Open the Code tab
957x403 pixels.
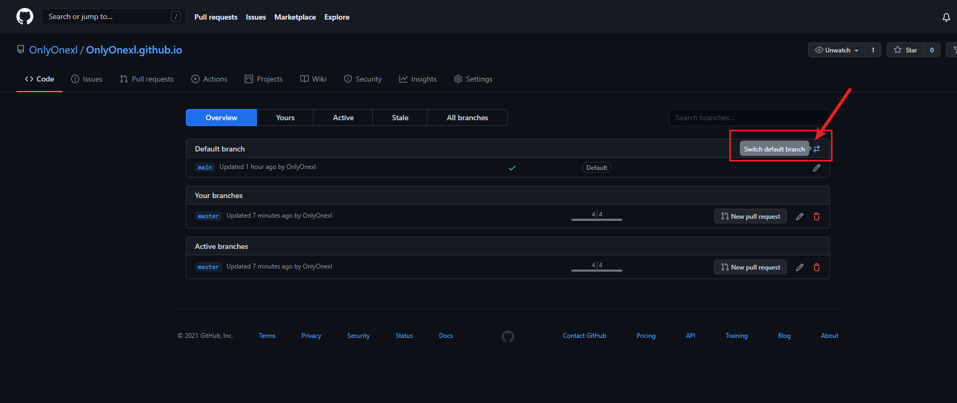(x=39, y=79)
